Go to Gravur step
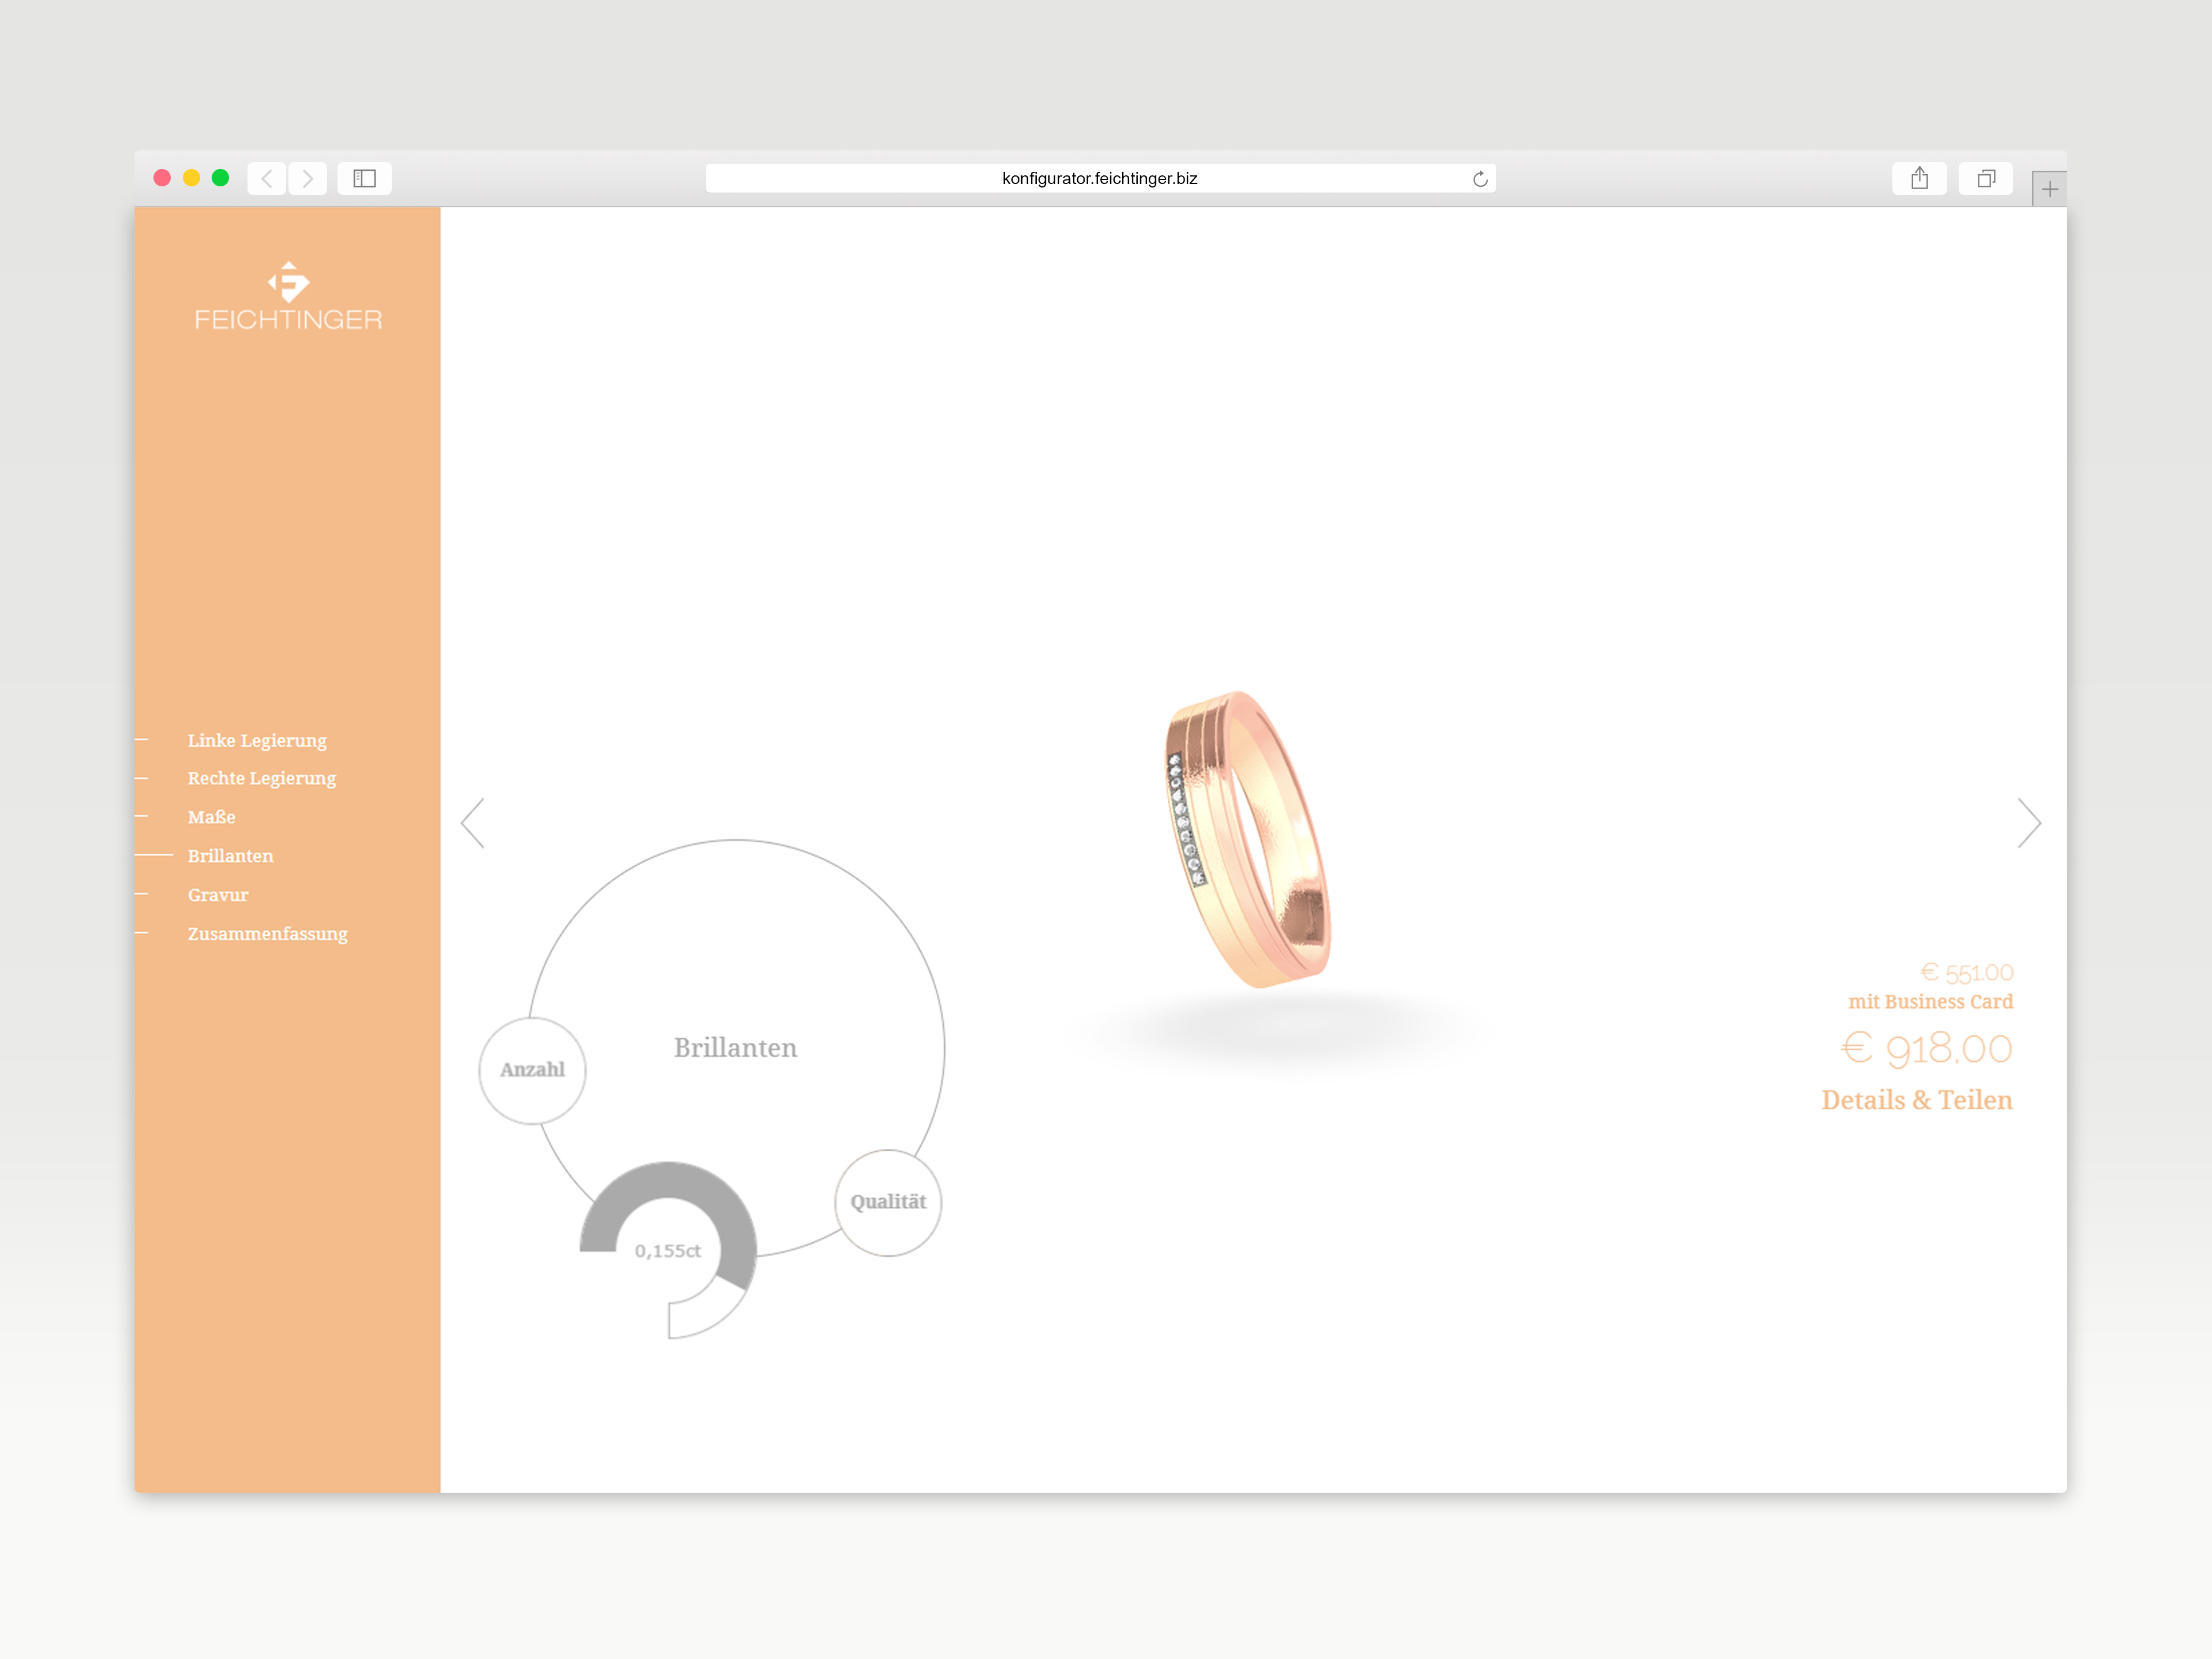The height and width of the screenshot is (1659, 2212). point(218,895)
